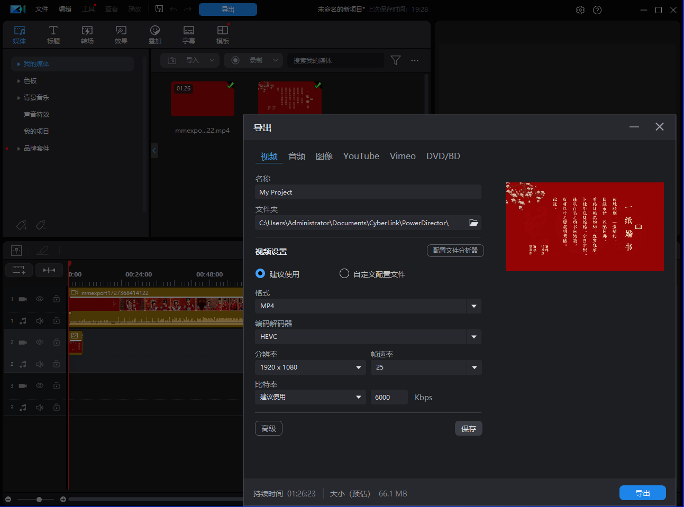Open the Title room icon
This screenshot has height=507, width=684.
coord(53,34)
